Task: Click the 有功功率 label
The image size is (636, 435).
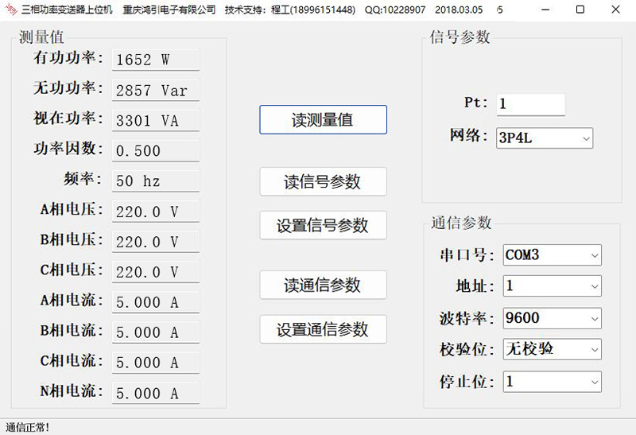Action: point(68,57)
